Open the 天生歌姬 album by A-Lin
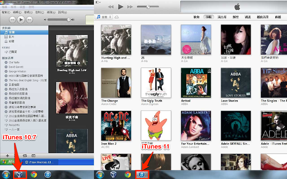The height and width of the screenshot is (179, 287). pos(196,40)
